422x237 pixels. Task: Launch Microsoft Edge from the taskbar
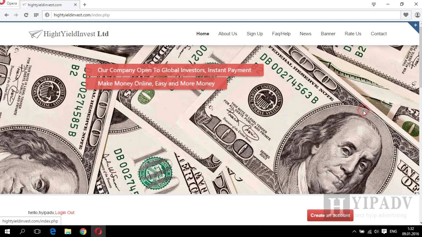[53, 231]
